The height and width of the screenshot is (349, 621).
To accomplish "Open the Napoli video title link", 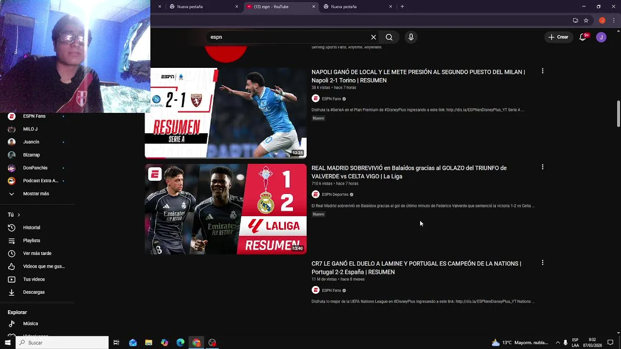I will click(418, 76).
